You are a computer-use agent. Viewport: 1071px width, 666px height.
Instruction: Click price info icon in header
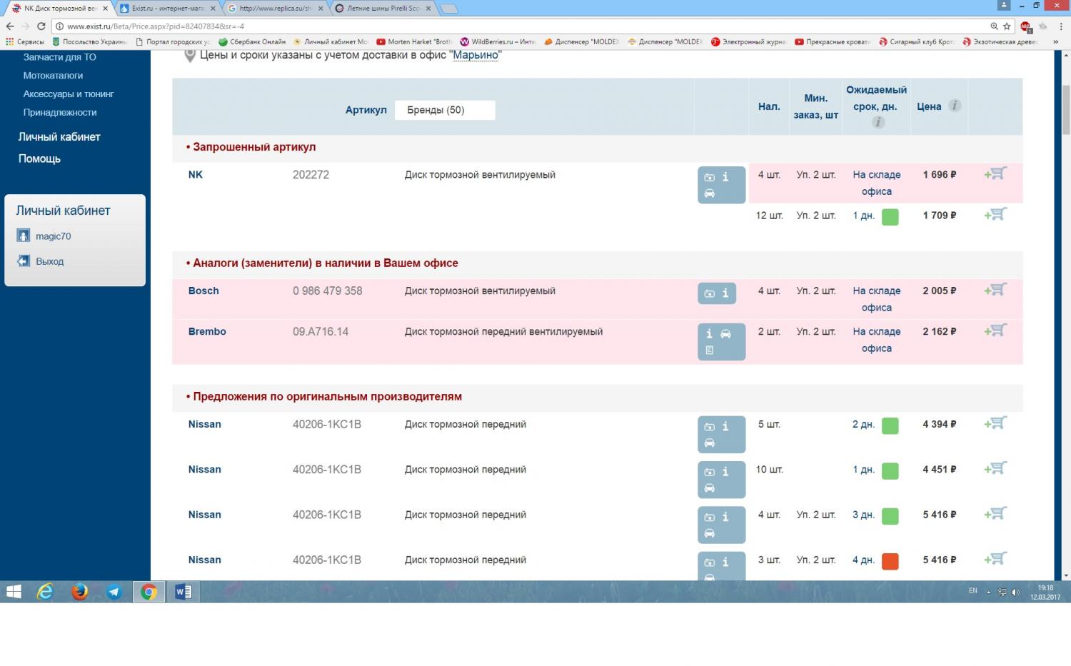tap(955, 106)
